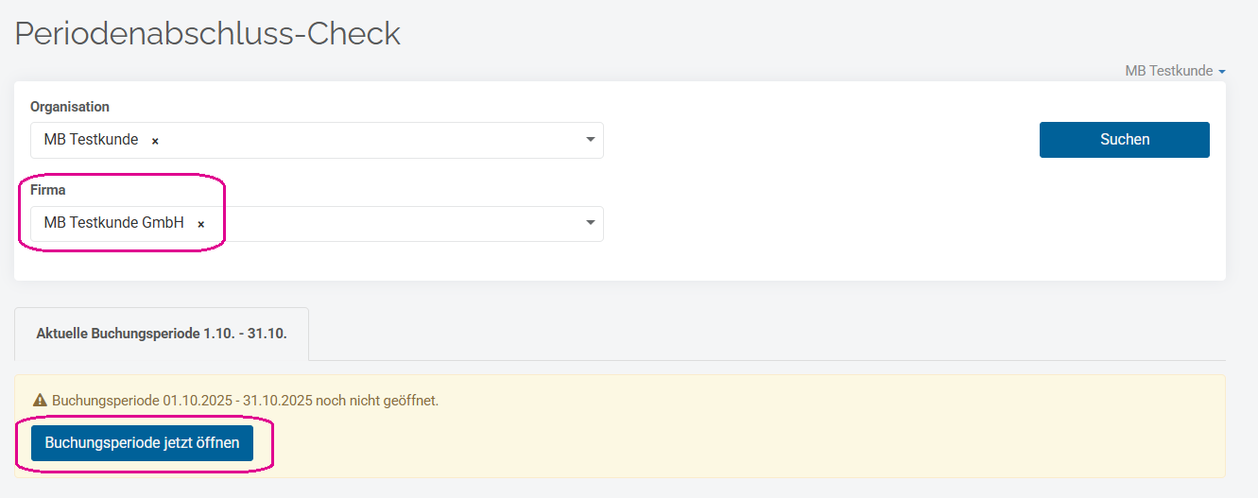Screen dimensions: 1258x498
Task: Click the Firma field label
Action: (x=48, y=190)
